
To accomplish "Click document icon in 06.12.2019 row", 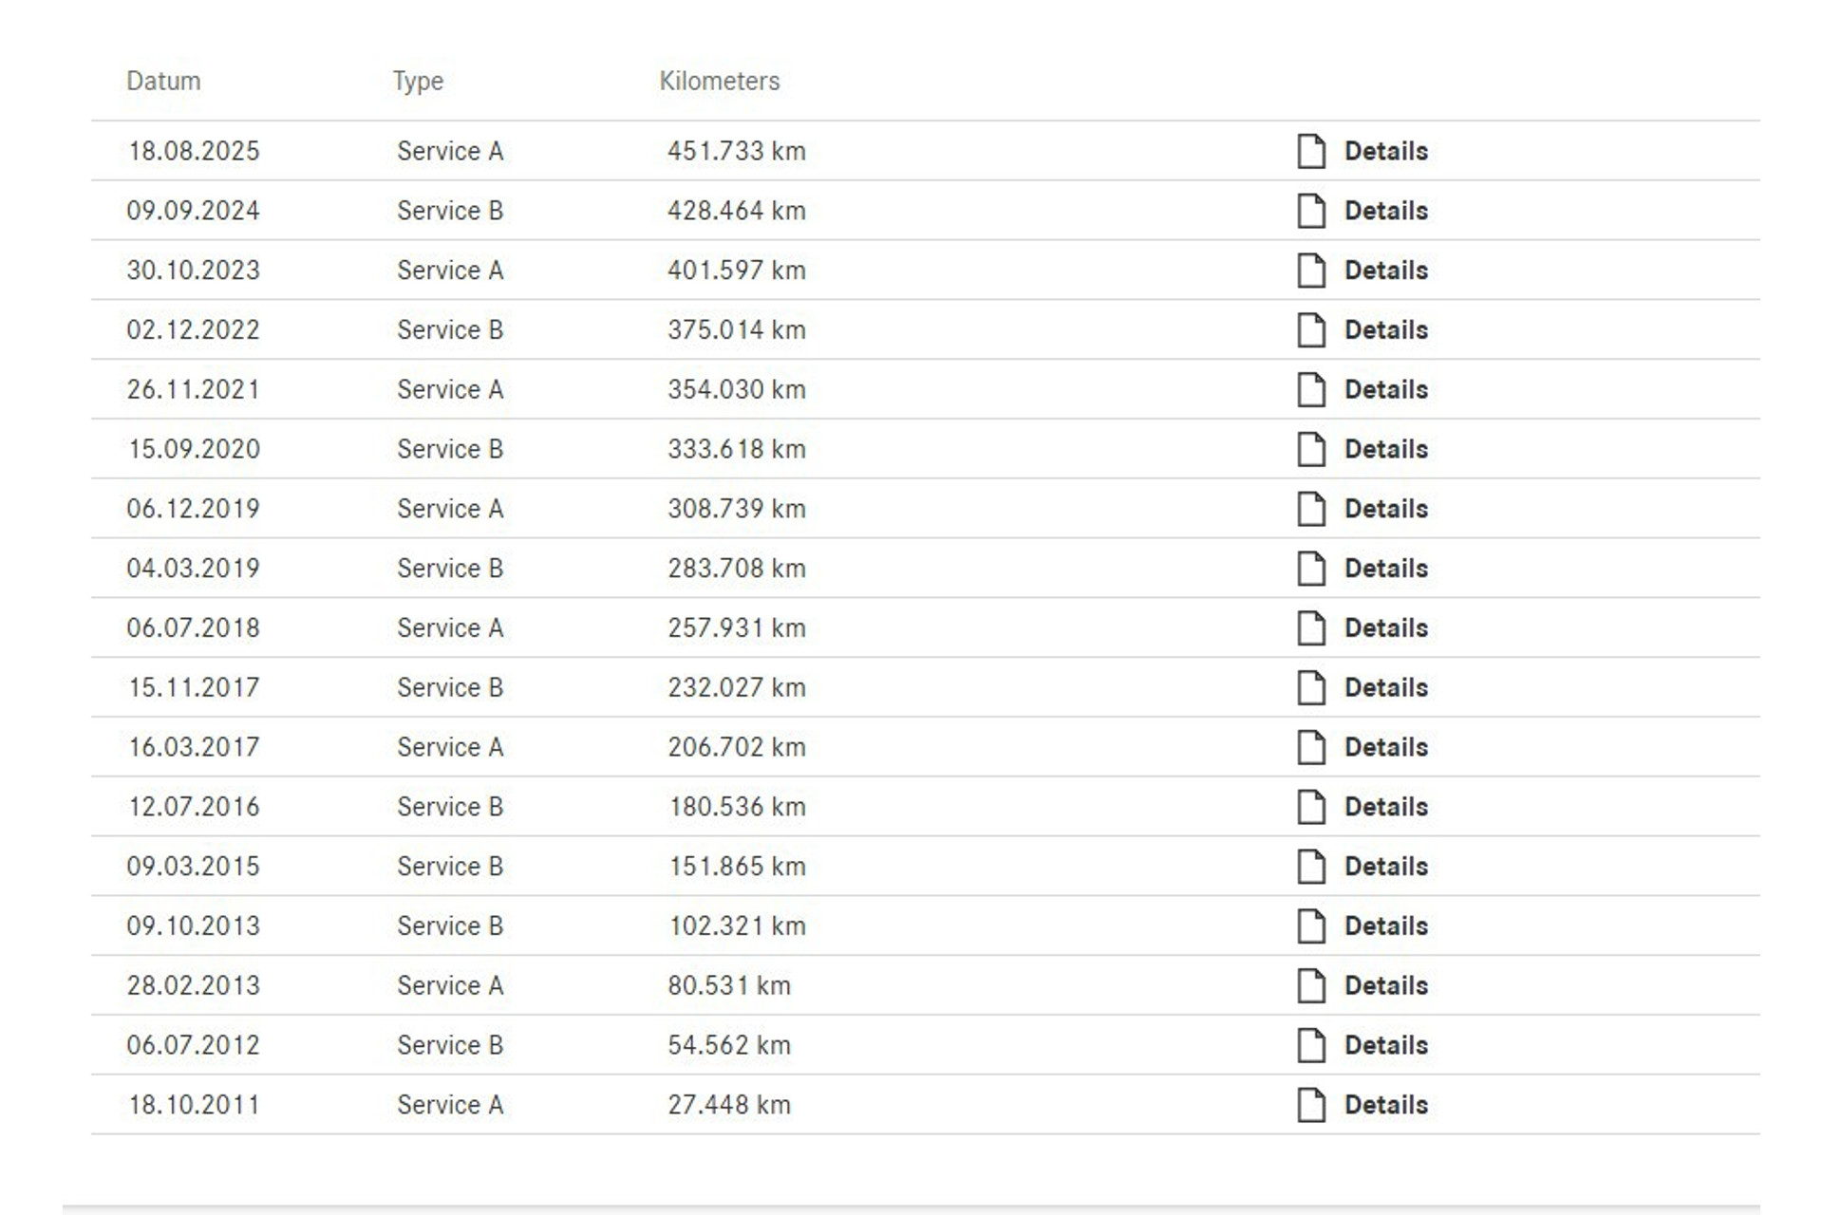I will point(1311,509).
